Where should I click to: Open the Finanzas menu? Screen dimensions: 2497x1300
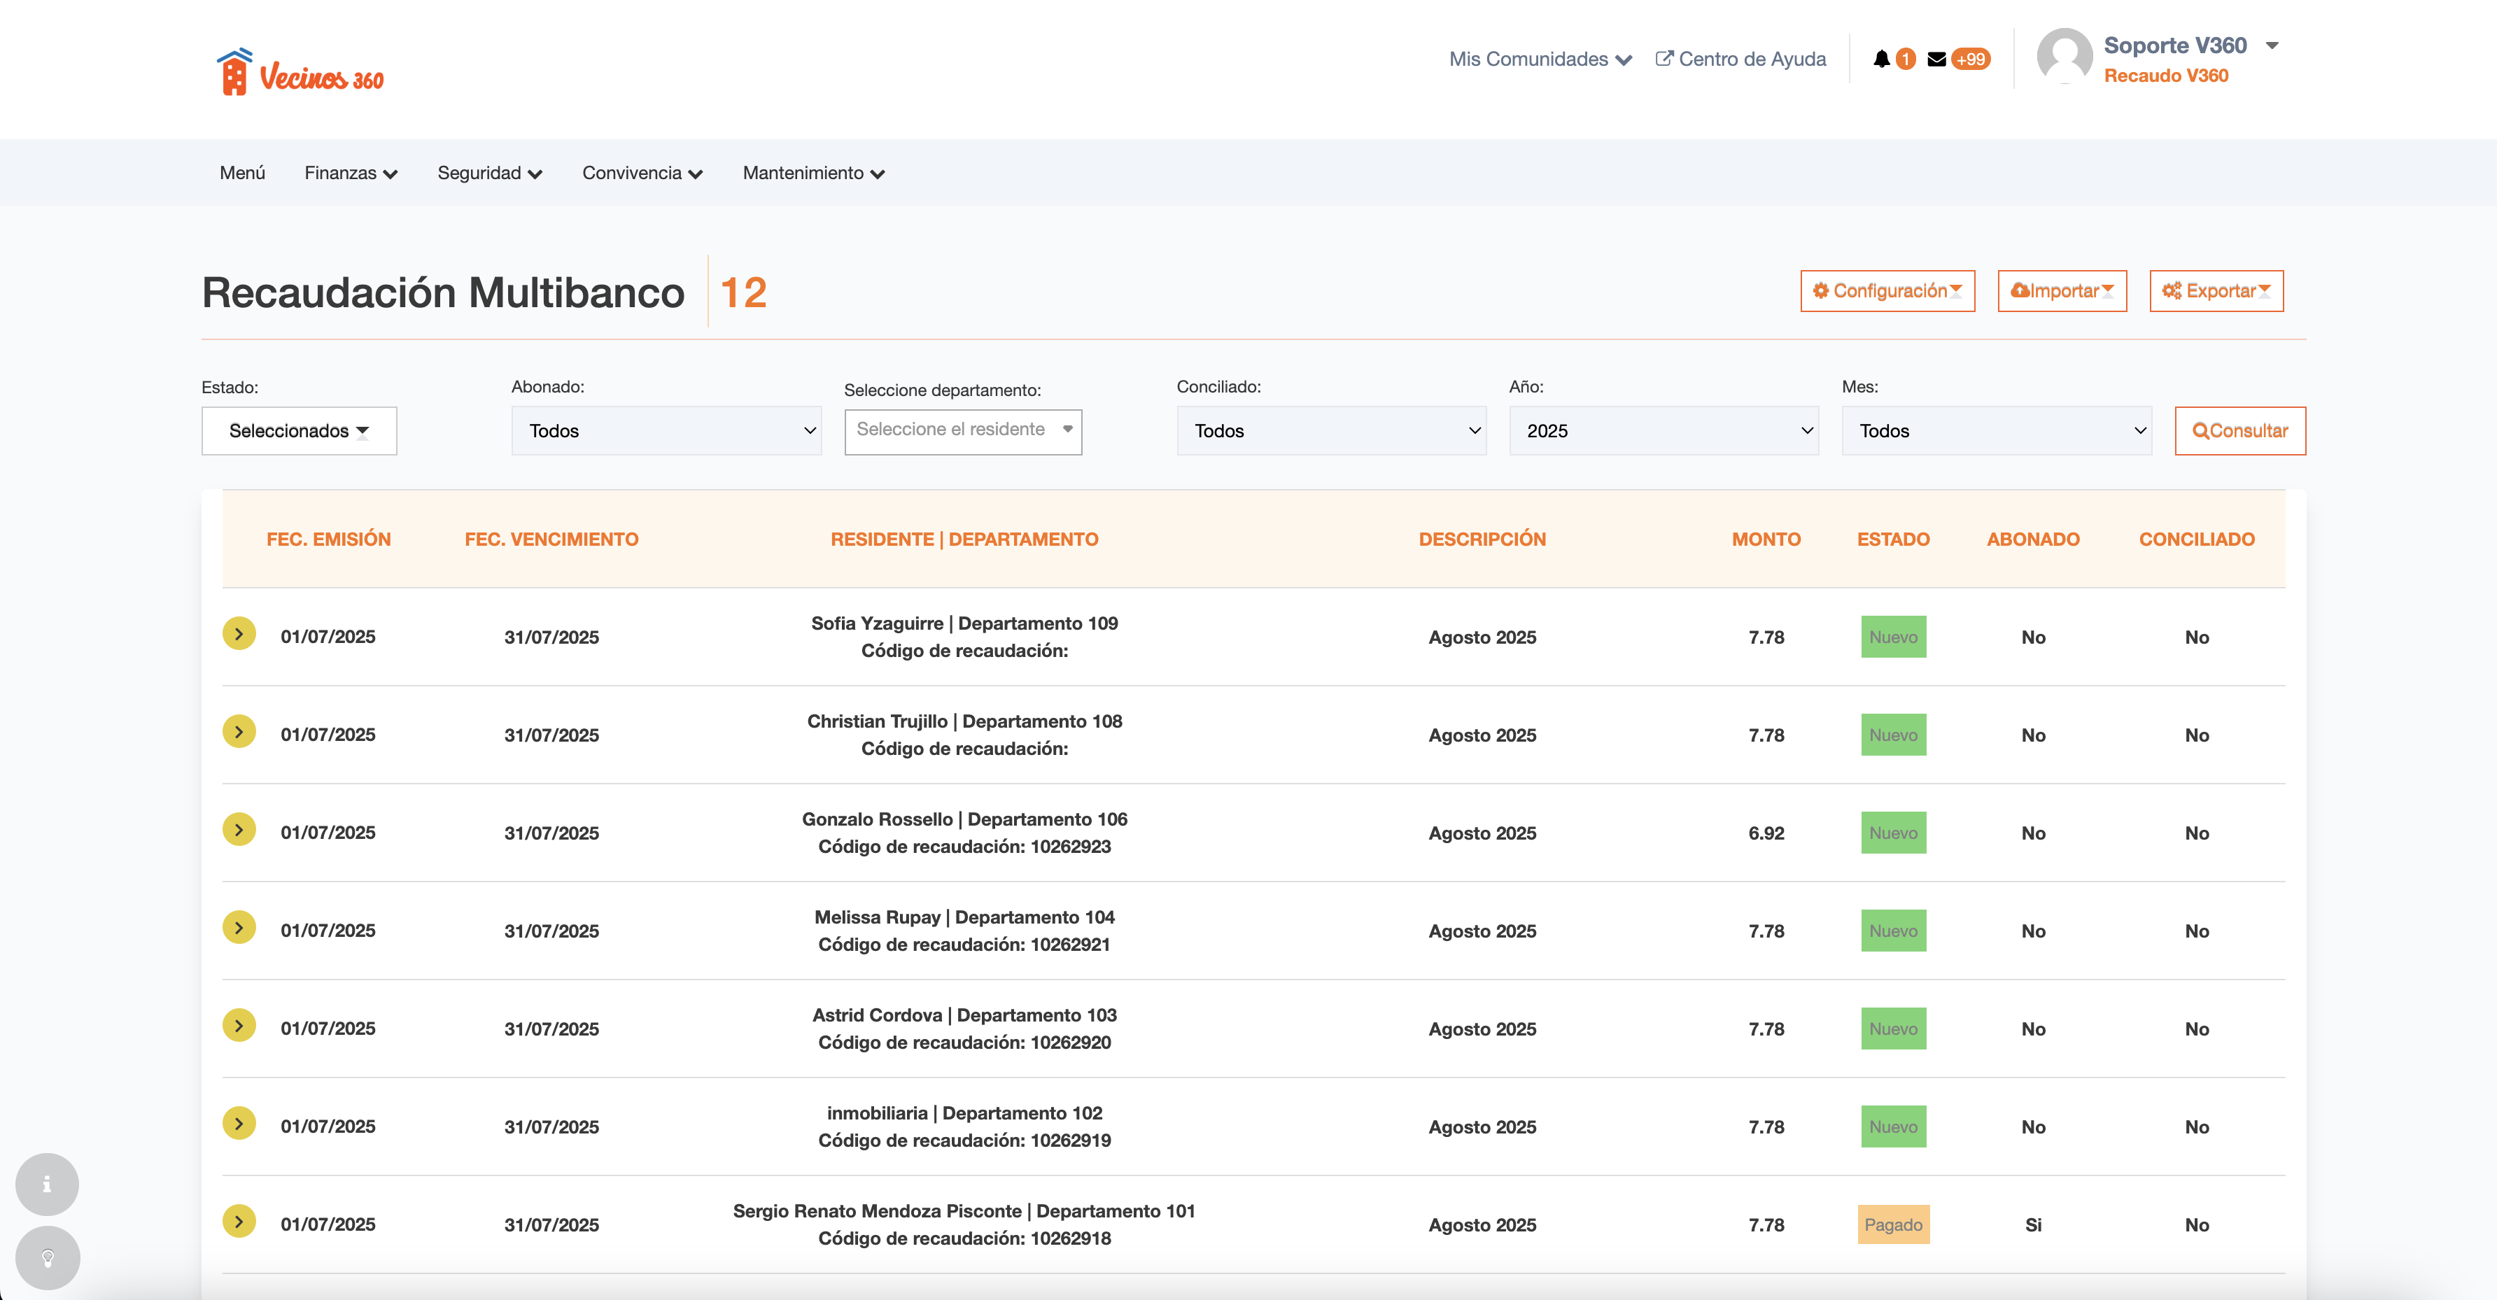(x=350, y=173)
